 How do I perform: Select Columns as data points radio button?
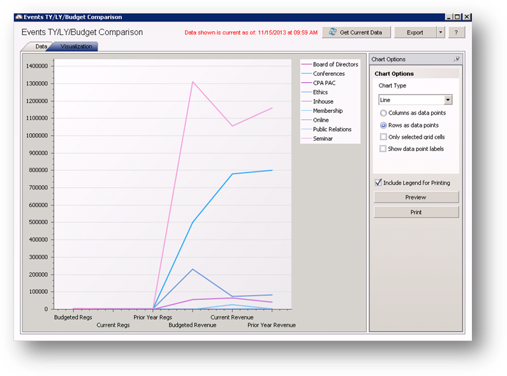pos(383,113)
